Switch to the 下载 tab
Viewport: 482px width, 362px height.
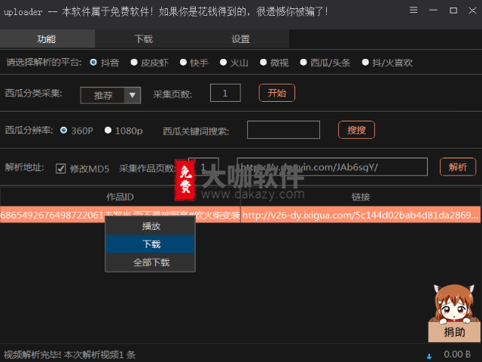pyautogui.click(x=144, y=38)
